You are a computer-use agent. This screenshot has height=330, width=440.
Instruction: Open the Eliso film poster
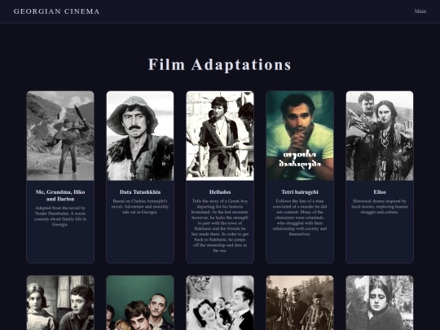[380, 136]
